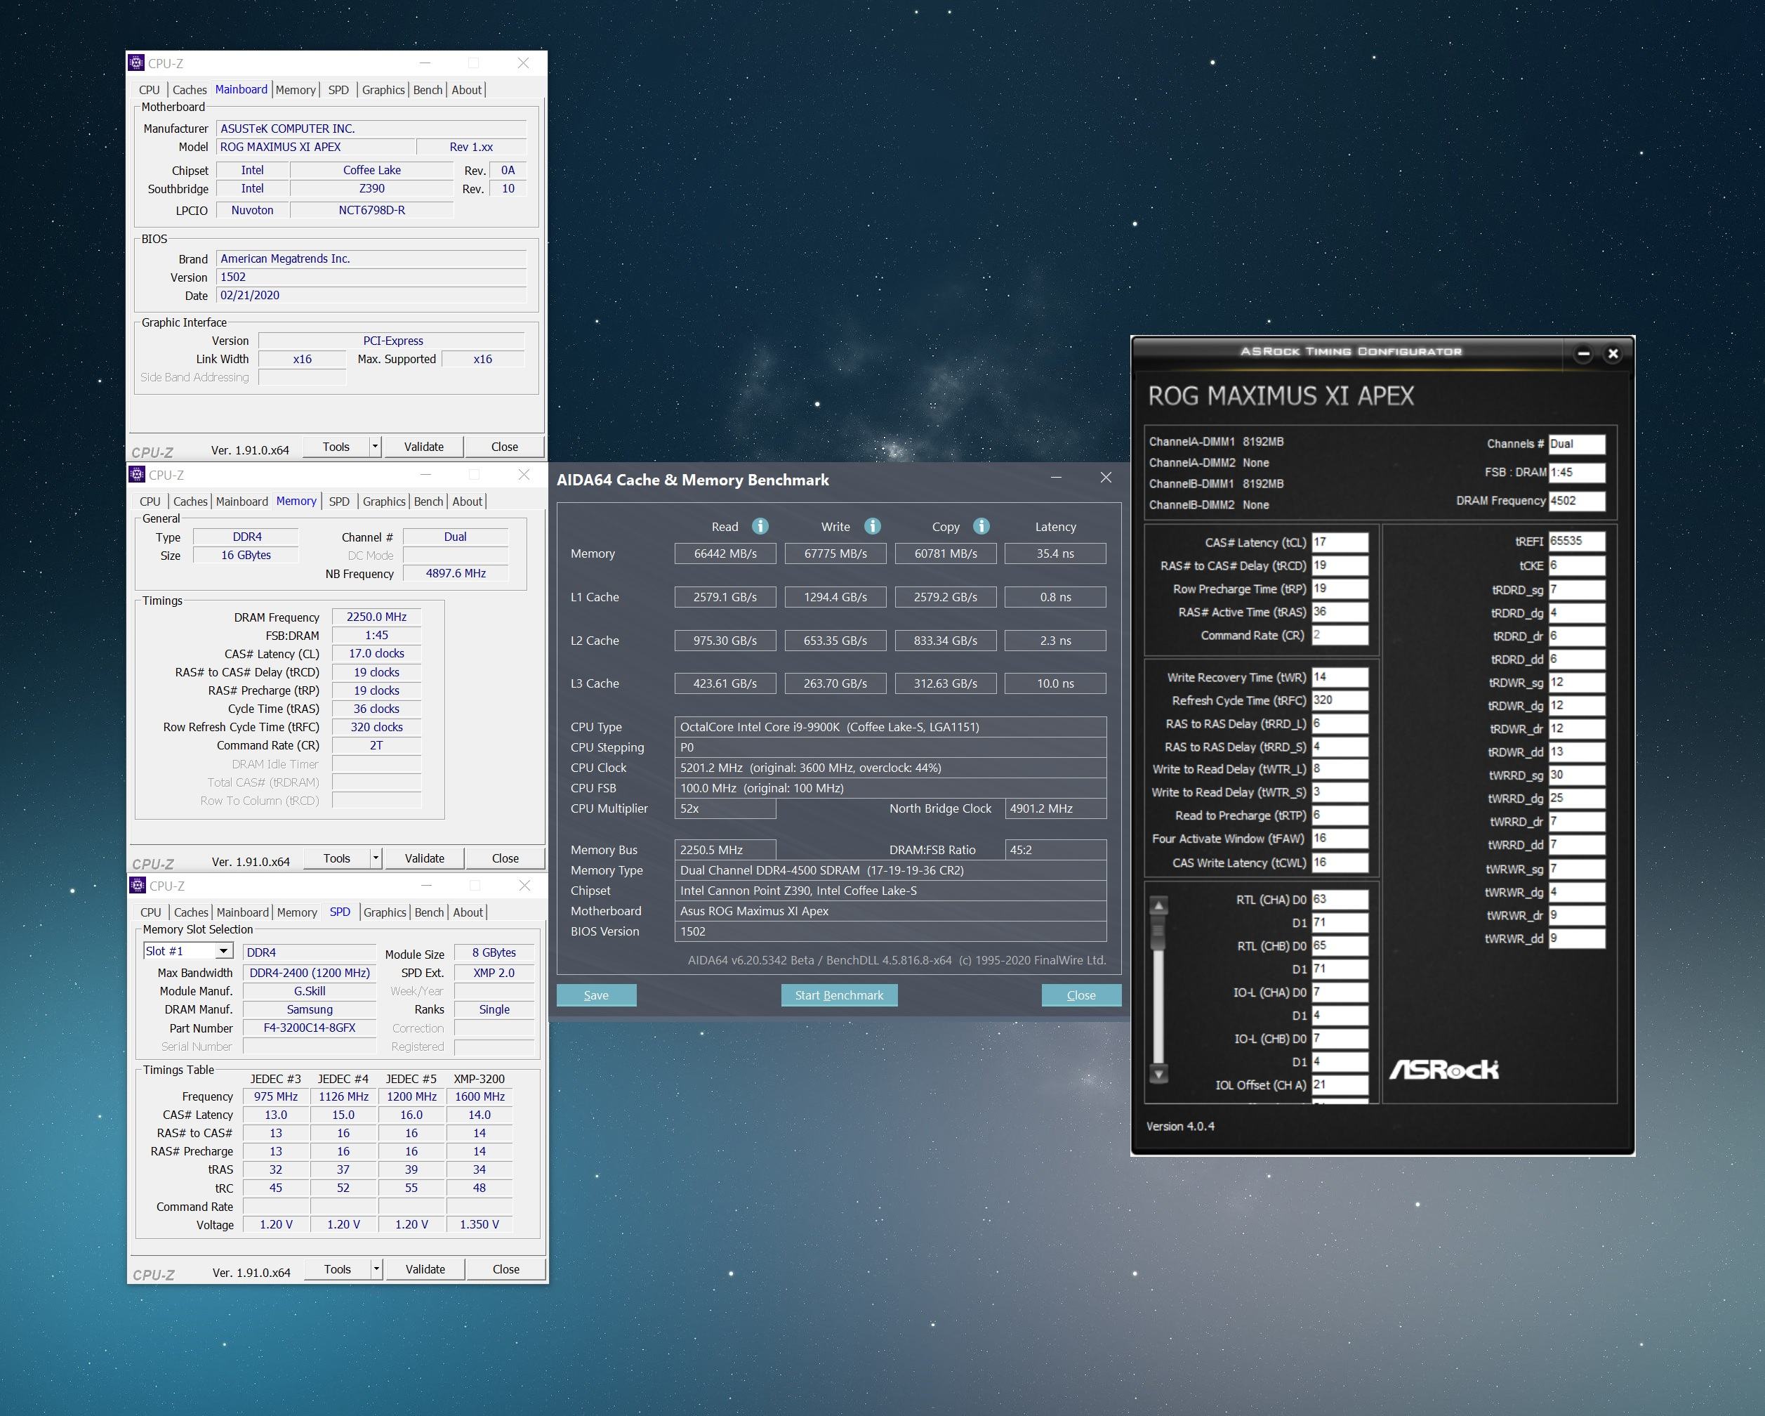Click the L3 Cache Write value 263.70 GB/s
Viewport: 1765px width, 1416px height.
[835, 683]
